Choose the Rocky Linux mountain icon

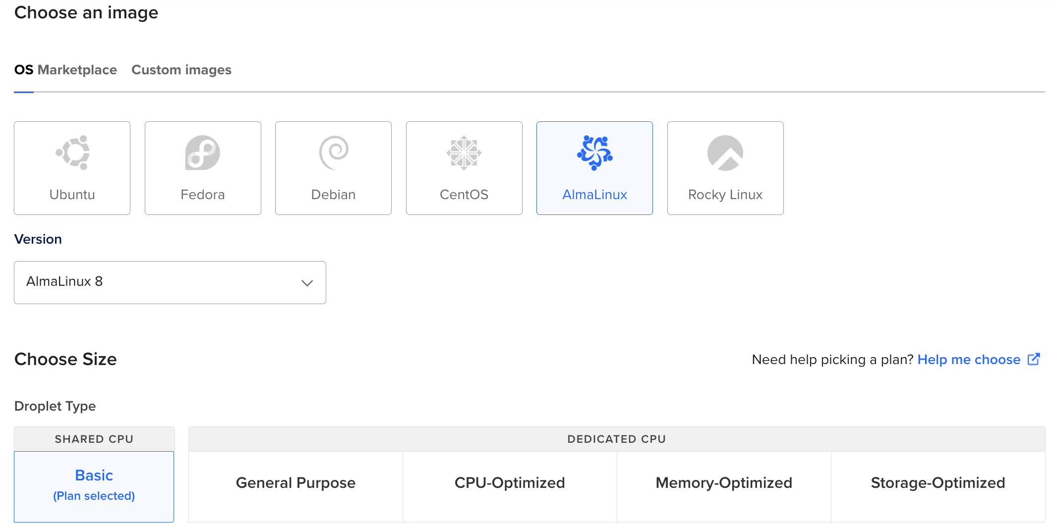point(725,153)
